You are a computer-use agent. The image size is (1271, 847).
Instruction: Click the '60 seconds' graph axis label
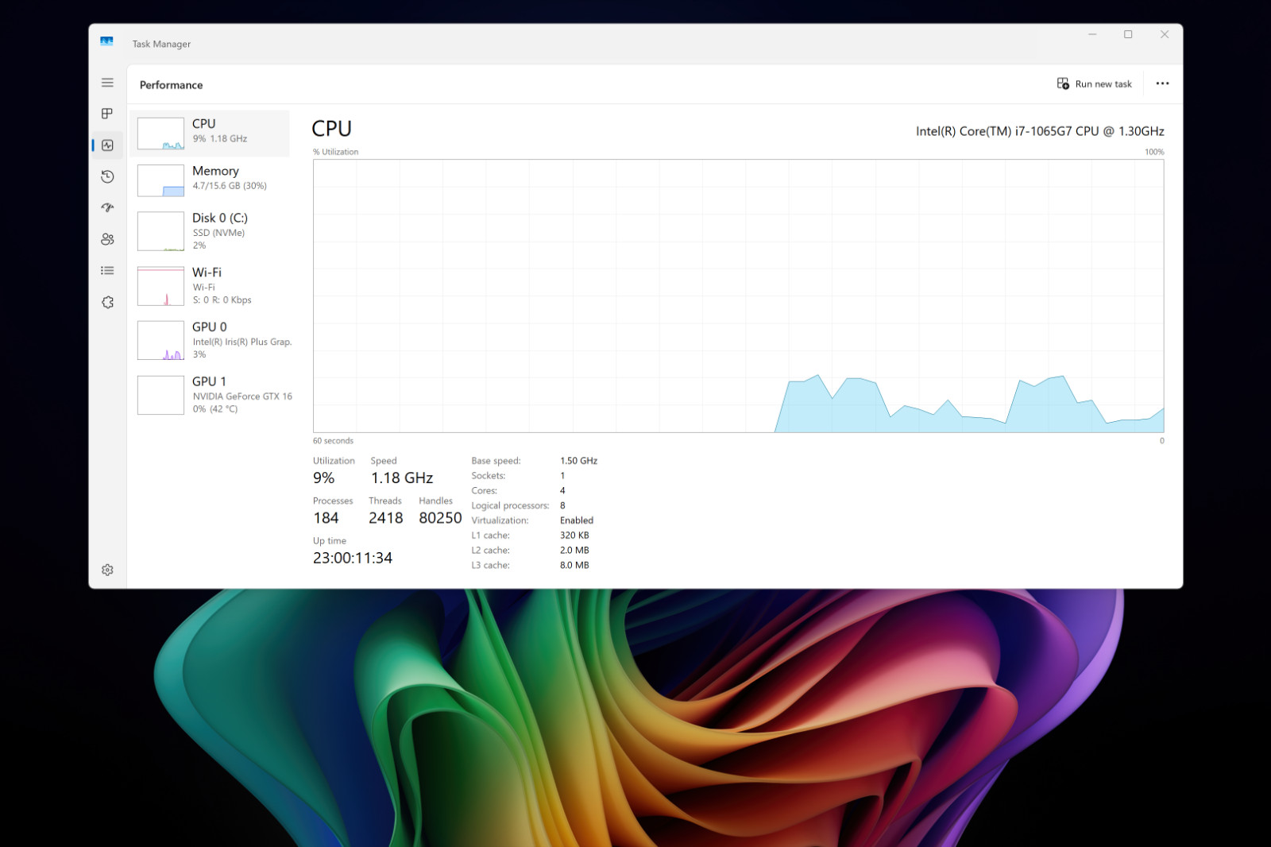[333, 441]
